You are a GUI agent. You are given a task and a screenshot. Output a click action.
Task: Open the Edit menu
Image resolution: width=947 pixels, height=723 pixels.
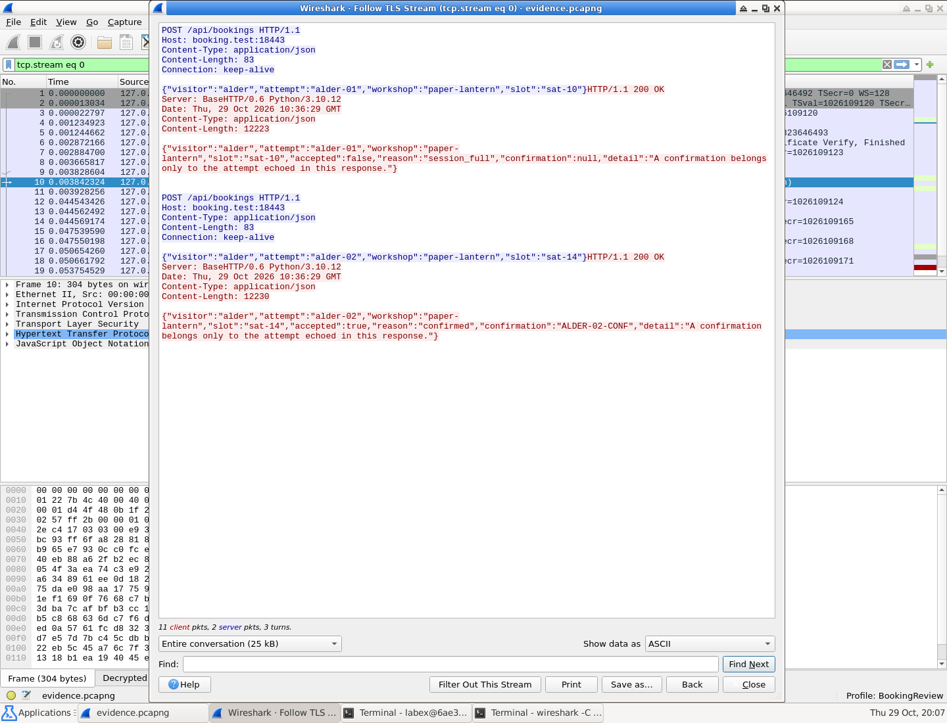(x=39, y=22)
